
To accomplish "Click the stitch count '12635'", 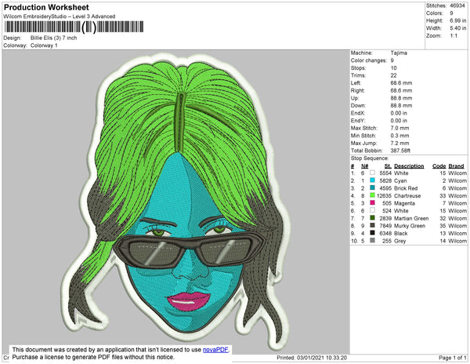I will (x=384, y=195).
